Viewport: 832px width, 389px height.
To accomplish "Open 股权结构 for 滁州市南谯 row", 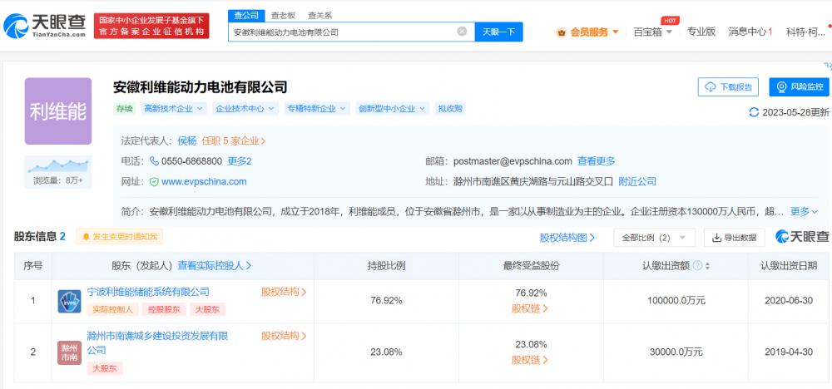I will 284,336.
